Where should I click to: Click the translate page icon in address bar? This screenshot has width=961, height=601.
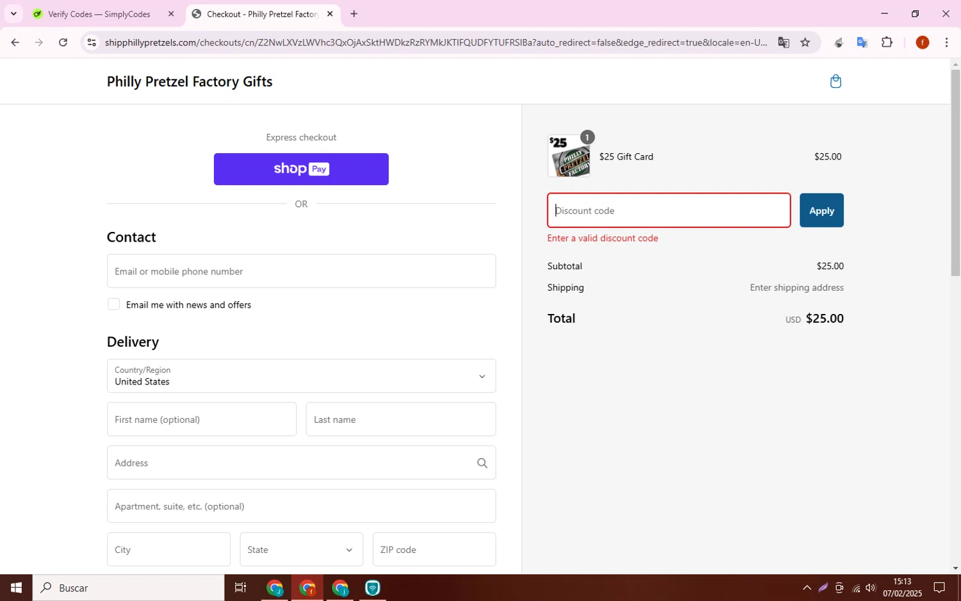click(x=784, y=43)
